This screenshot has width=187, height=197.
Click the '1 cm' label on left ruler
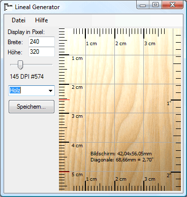pyautogui.click(x=77, y=58)
